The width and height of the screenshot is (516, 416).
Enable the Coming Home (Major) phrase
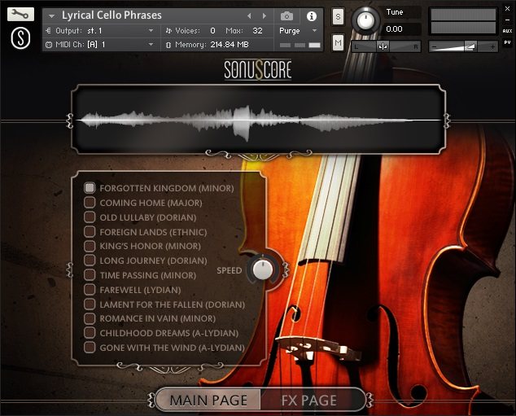click(90, 203)
